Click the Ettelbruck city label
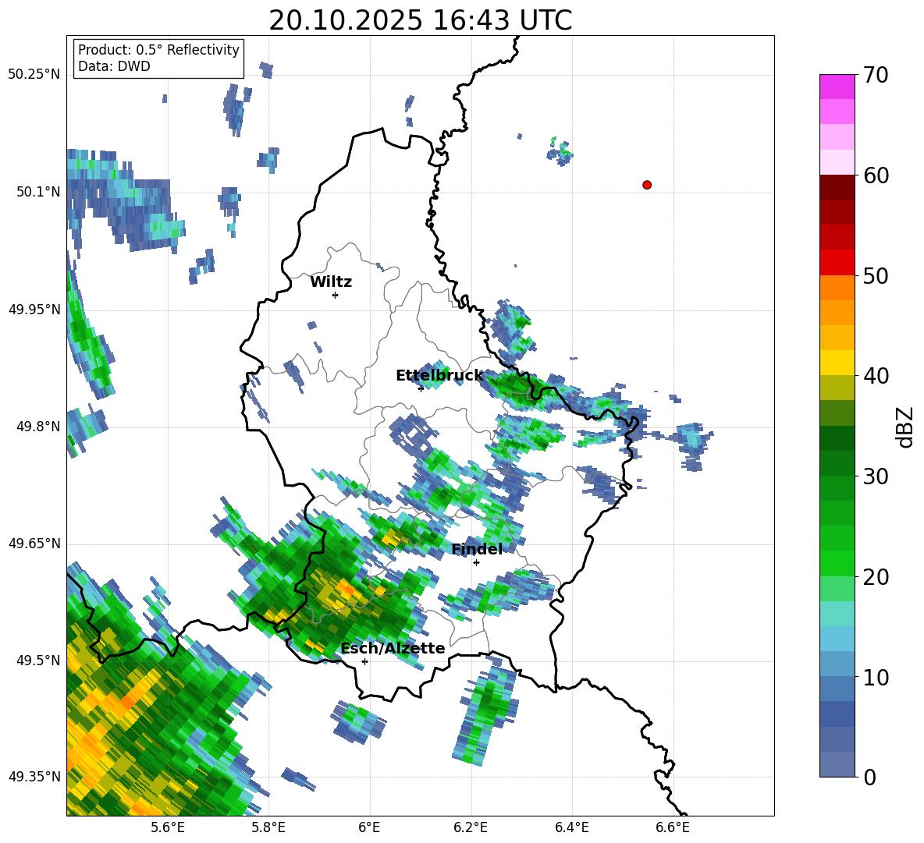Viewport: 924px width, 843px height. coord(439,375)
